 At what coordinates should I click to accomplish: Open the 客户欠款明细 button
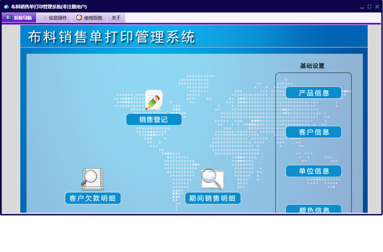(x=93, y=198)
